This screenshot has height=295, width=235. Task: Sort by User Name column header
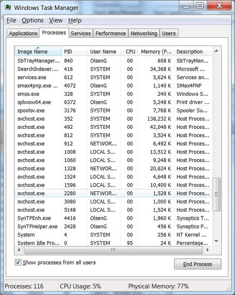tap(104, 51)
